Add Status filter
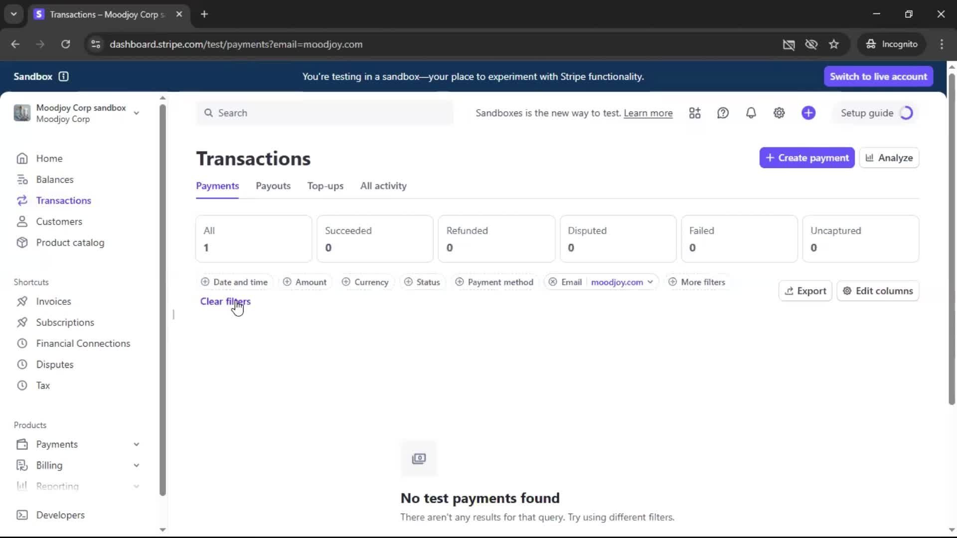The height and width of the screenshot is (538, 957). pyautogui.click(x=422, y=282)
